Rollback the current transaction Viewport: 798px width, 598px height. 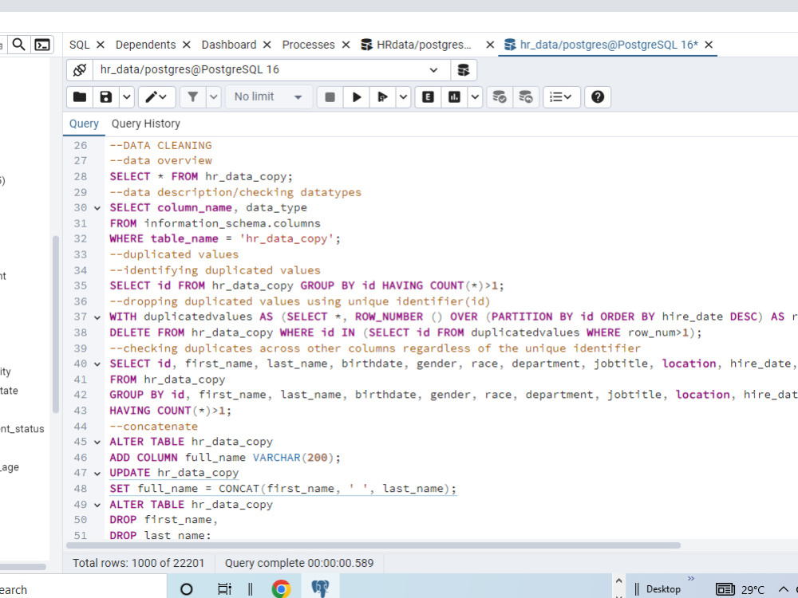pos(525,96)
